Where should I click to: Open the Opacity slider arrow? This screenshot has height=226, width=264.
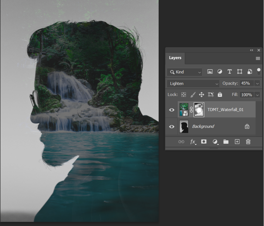[257, 83]
